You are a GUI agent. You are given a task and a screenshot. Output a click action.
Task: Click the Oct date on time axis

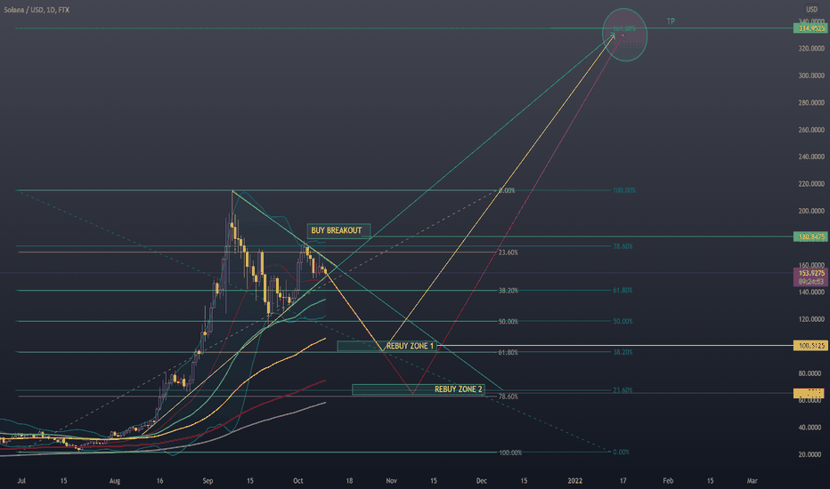tap(298, 480)
